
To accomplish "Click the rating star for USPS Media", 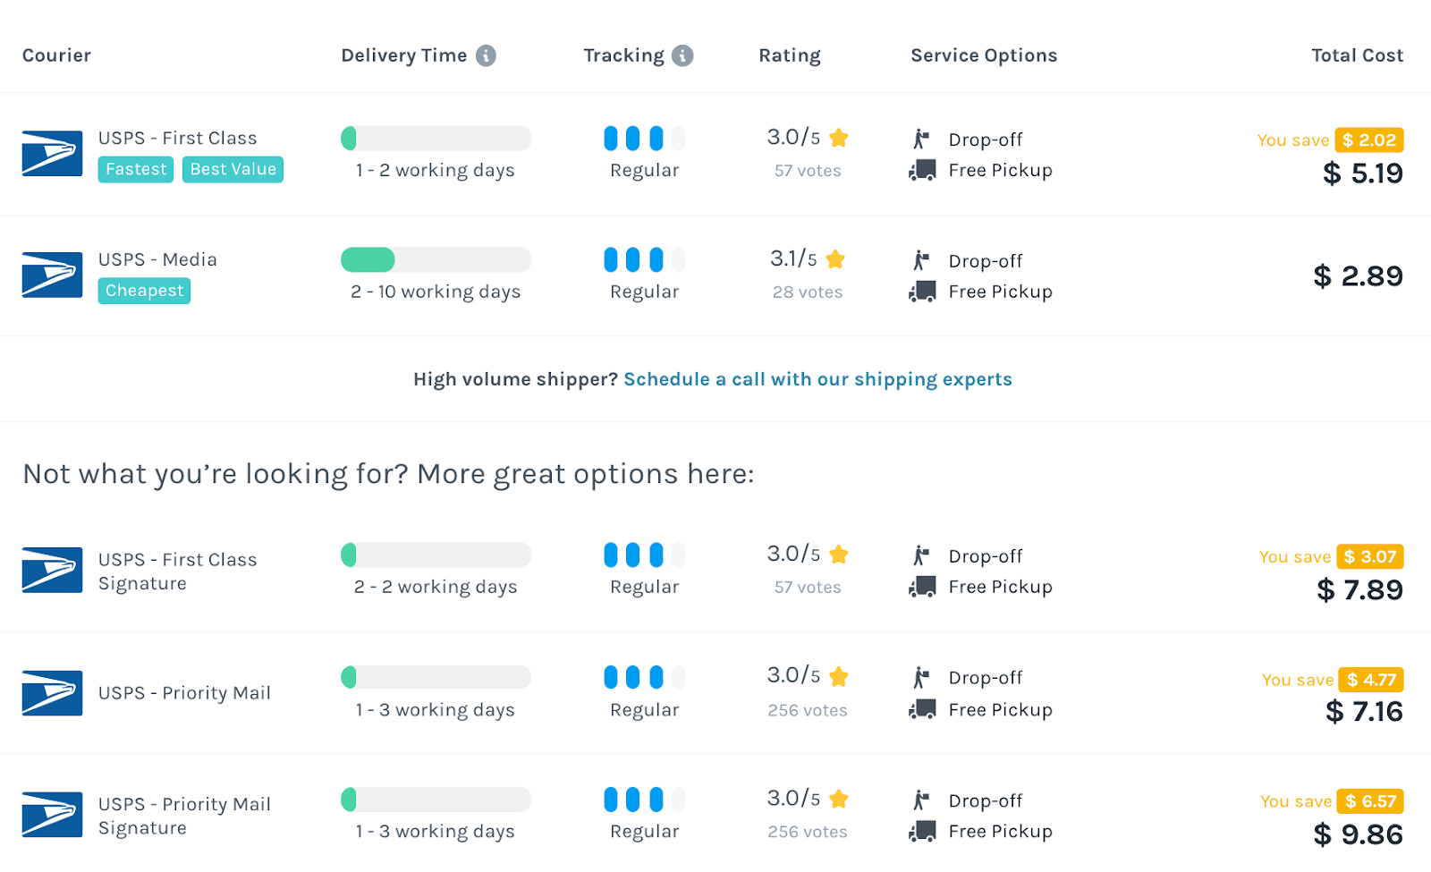I will (x=835, y=259).
